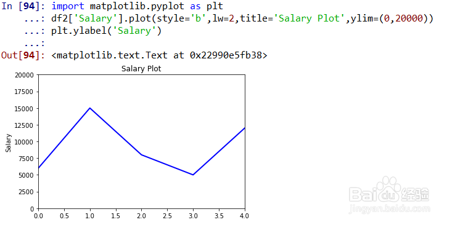Click the 0.5 x-axis tick label
Image resolution: width=455 pixels, height=225 pixels.
[x=64, y=216]
